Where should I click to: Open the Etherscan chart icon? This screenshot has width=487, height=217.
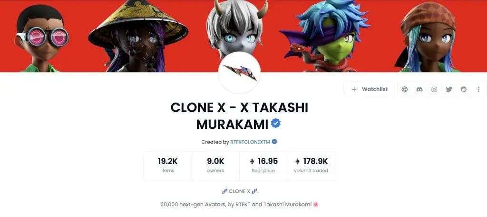pyautogui.click(x=463, y=89)
